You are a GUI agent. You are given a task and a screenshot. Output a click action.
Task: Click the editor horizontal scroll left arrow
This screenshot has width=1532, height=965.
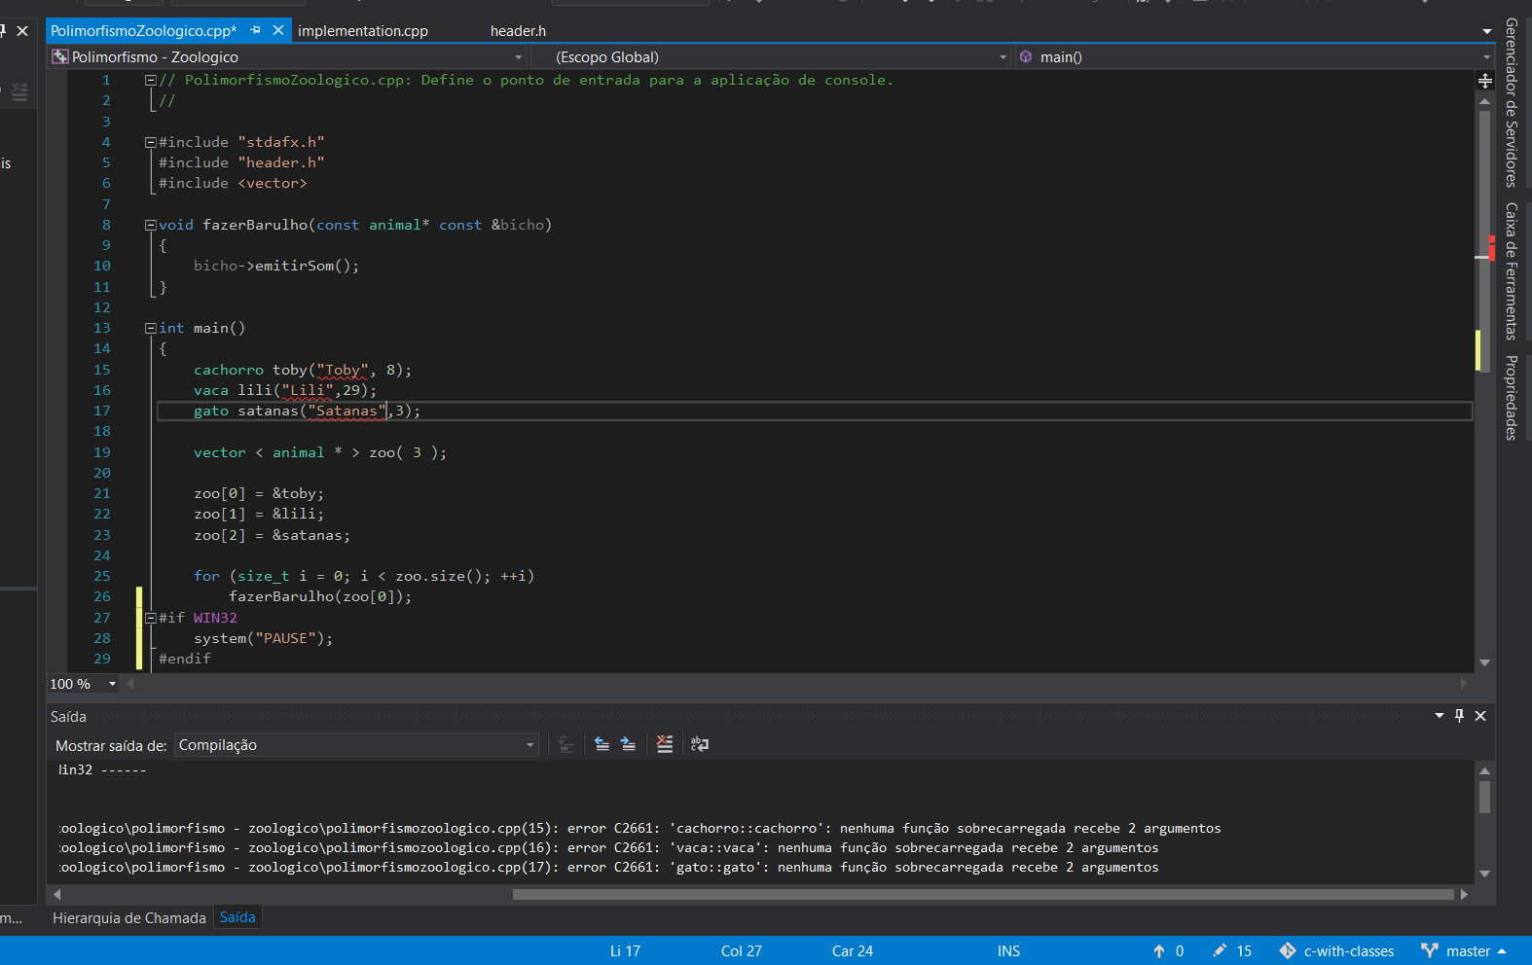click(130, 684)
